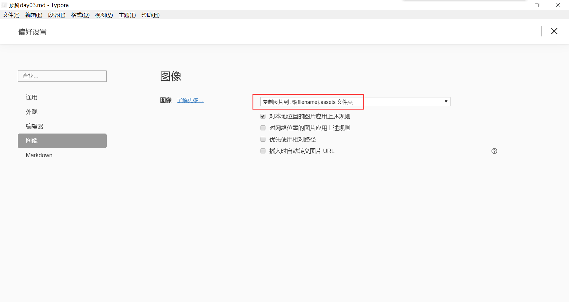Viewport: 569px width, 302px height.
Task: Open the 编辑 menu
Action: coord(34,15)
